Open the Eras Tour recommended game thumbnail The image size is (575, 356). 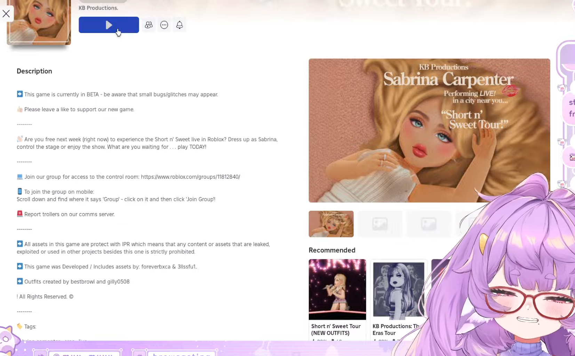coord(399,289)
